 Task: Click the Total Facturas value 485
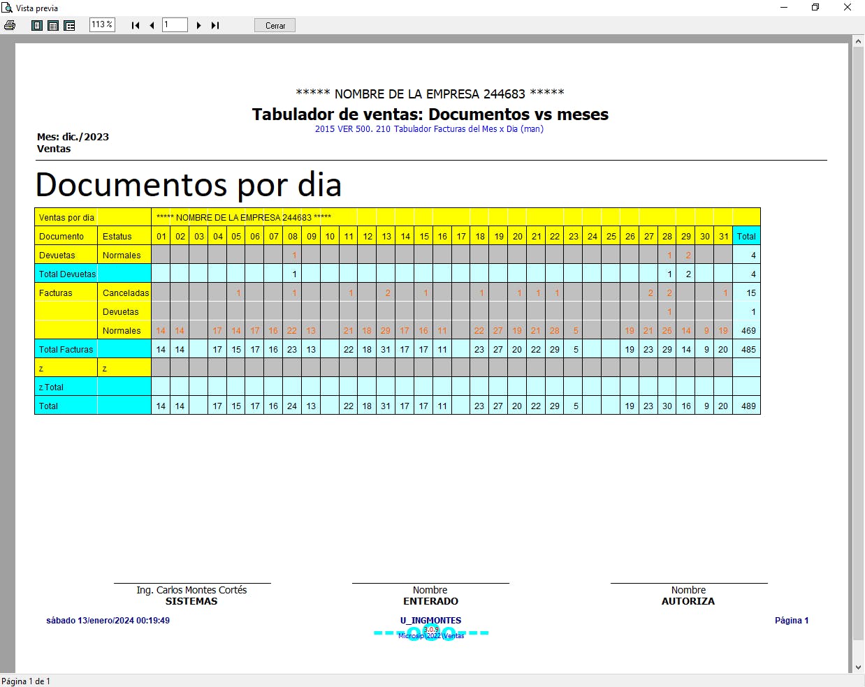(748, 350)
